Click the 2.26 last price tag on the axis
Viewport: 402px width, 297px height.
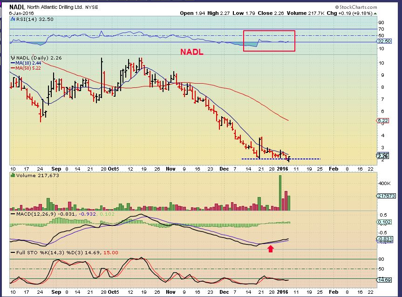(383, 156)
